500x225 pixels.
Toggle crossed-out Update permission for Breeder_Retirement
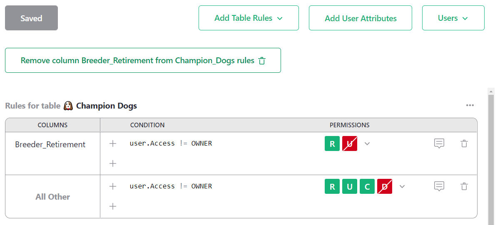click(350, 144)
